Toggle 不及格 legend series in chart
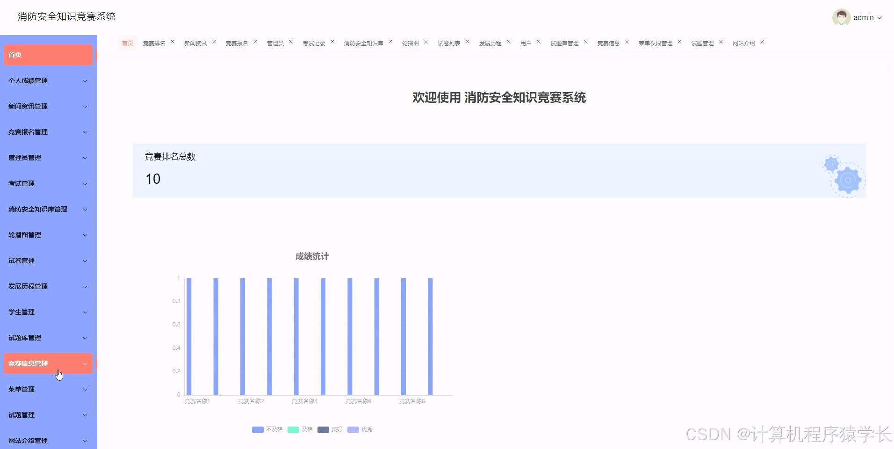 pyautogui.click(x=267, y=429)
